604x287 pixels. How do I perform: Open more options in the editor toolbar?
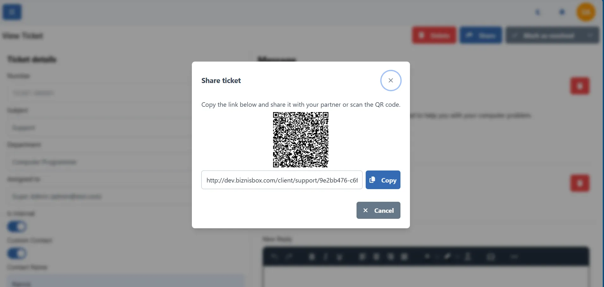[514, 256]
